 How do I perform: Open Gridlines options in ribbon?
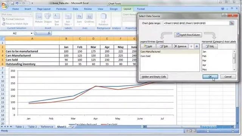coord(89,19)
